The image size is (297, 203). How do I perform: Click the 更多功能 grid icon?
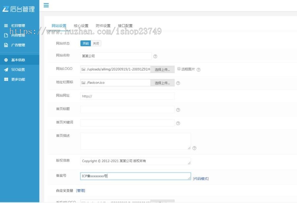(6, 79)
